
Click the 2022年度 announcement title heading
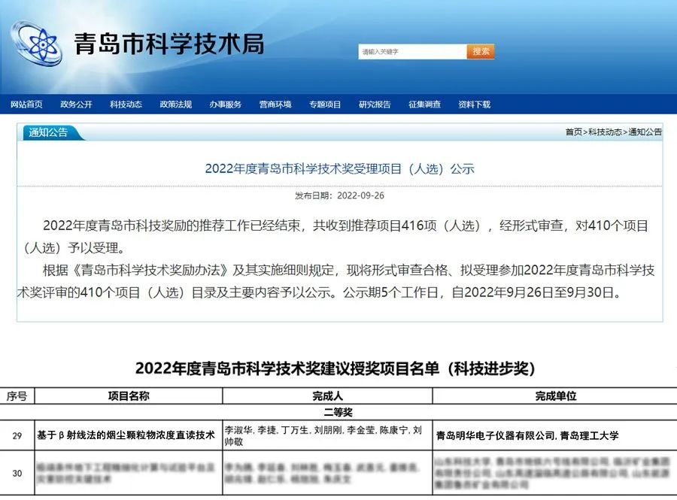[339, 168]
